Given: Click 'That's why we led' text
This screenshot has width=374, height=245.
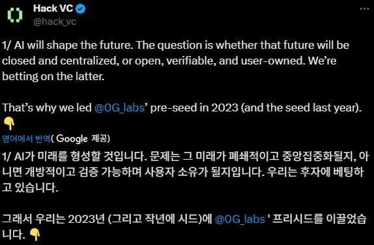Looking at the screenshot, I should [47, 108].
